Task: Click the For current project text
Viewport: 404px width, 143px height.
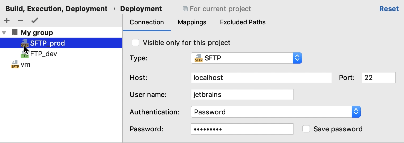Action: 220,9
